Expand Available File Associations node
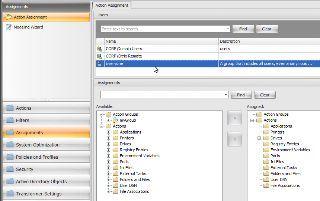Viewport: 320px width, 201px height. click(108, 191)
